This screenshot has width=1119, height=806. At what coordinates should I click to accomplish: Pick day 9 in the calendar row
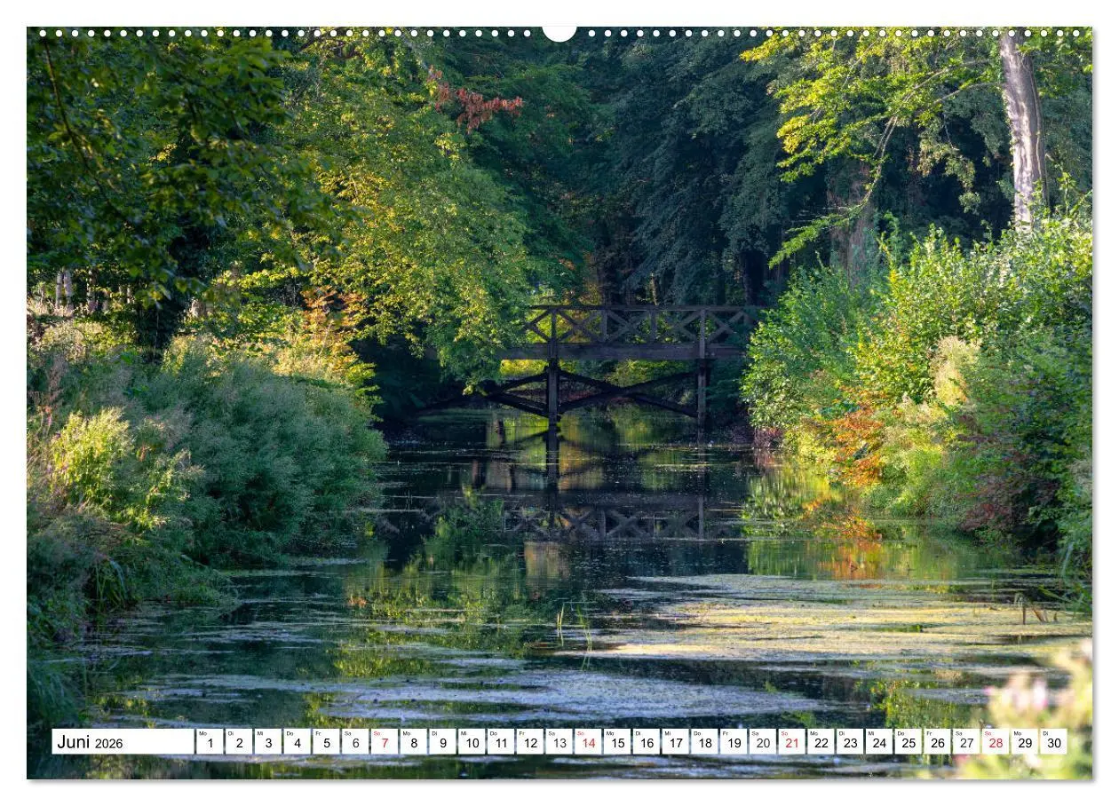coord(442,742)
